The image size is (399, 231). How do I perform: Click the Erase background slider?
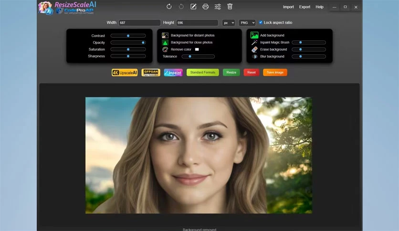309,49
